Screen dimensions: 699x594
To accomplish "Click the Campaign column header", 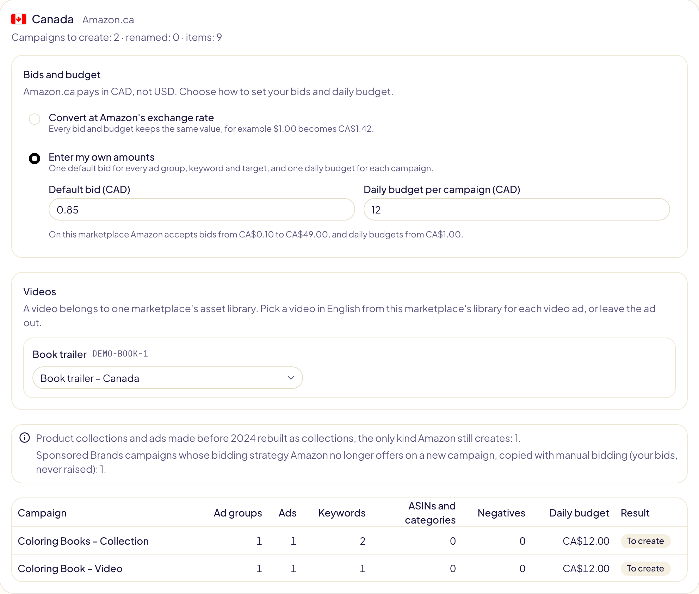I will click(x=42, y=513).
